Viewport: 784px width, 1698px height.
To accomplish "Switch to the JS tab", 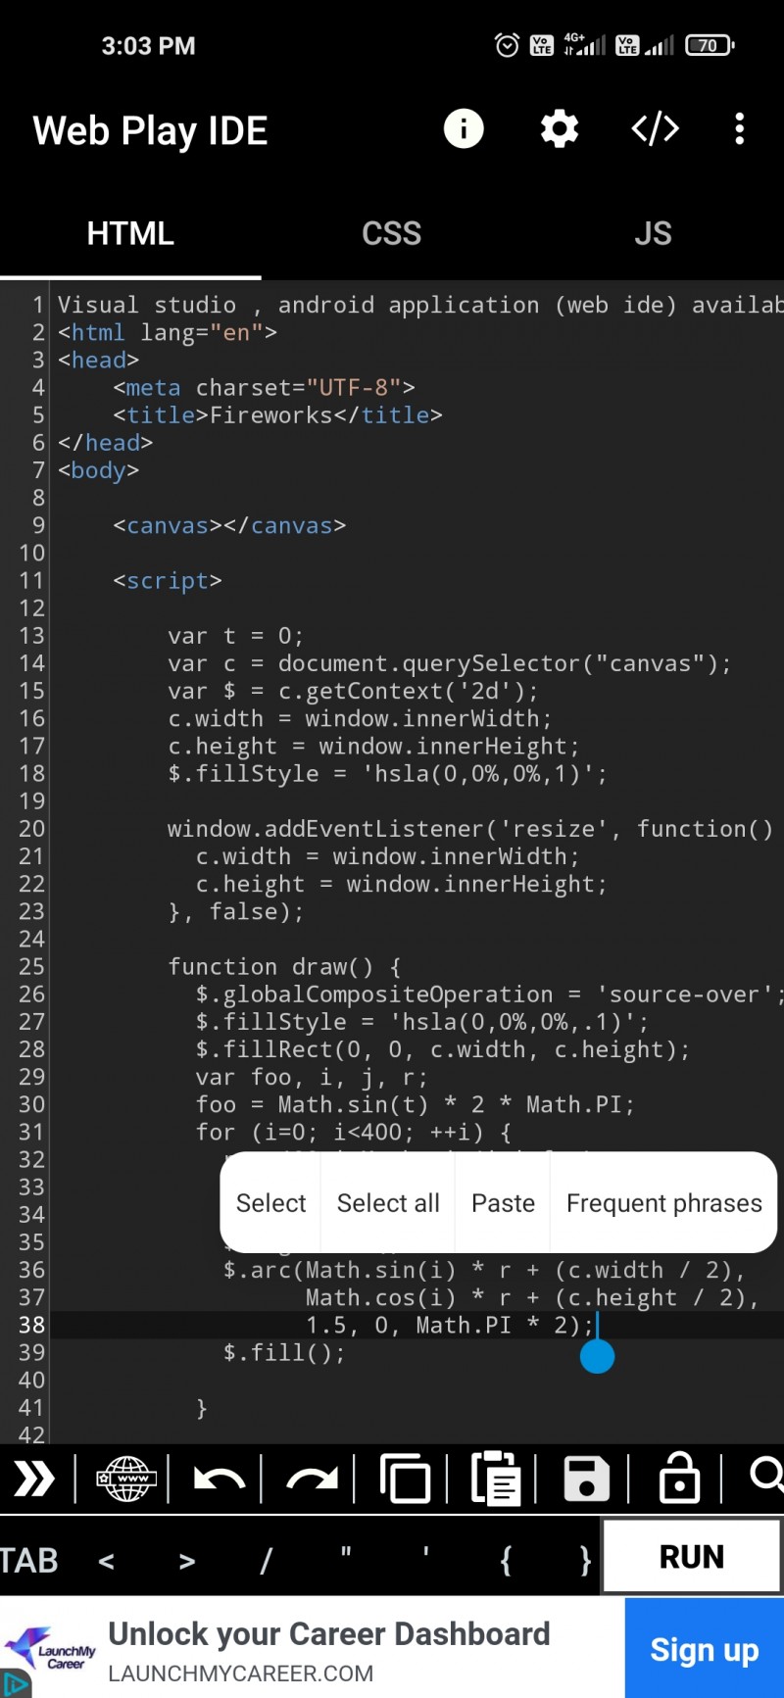I will point(653,233).
